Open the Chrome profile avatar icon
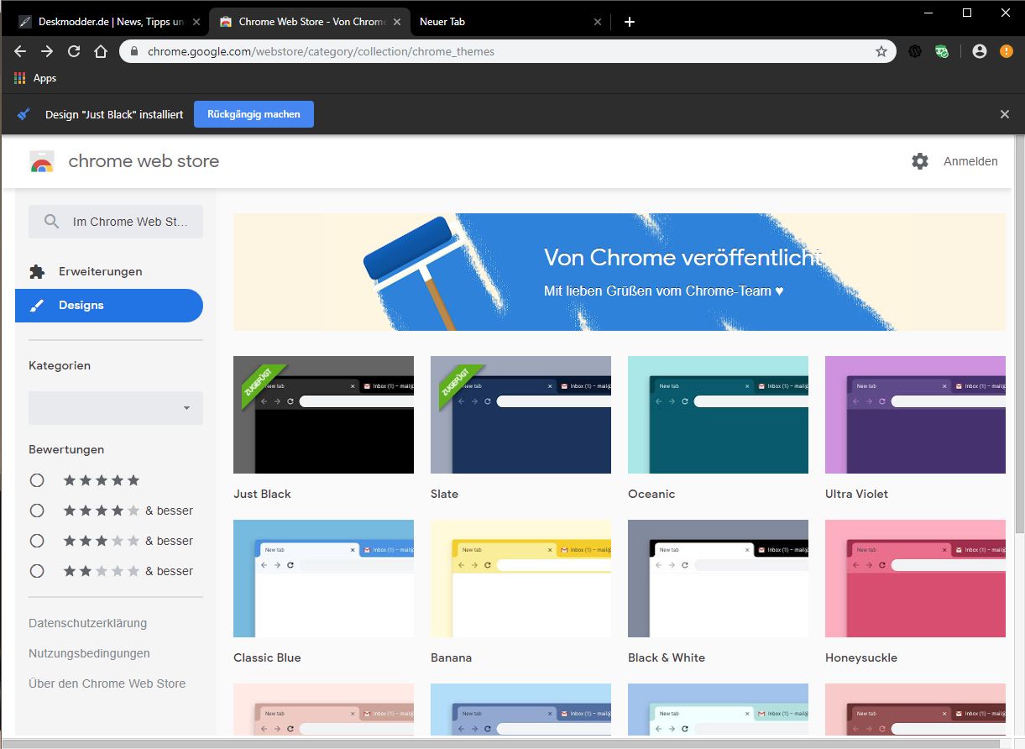Viewport: 1025px width, 749px height. pos(979,51)
